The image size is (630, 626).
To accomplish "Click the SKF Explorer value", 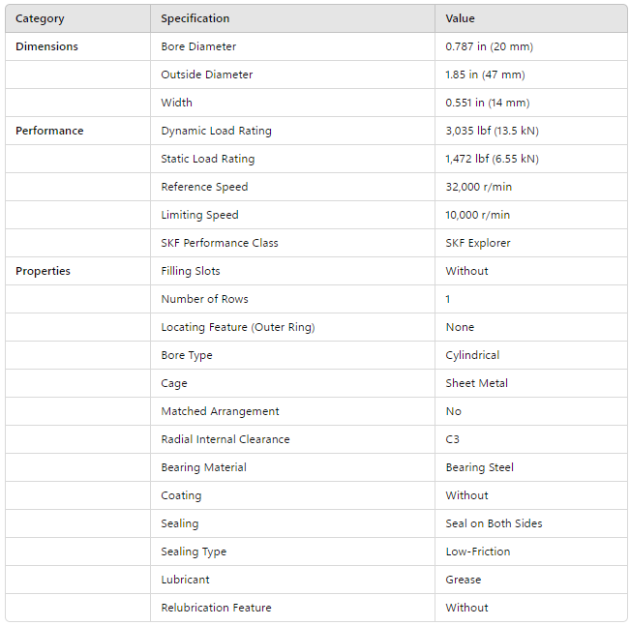I will [x=478, y=243].
